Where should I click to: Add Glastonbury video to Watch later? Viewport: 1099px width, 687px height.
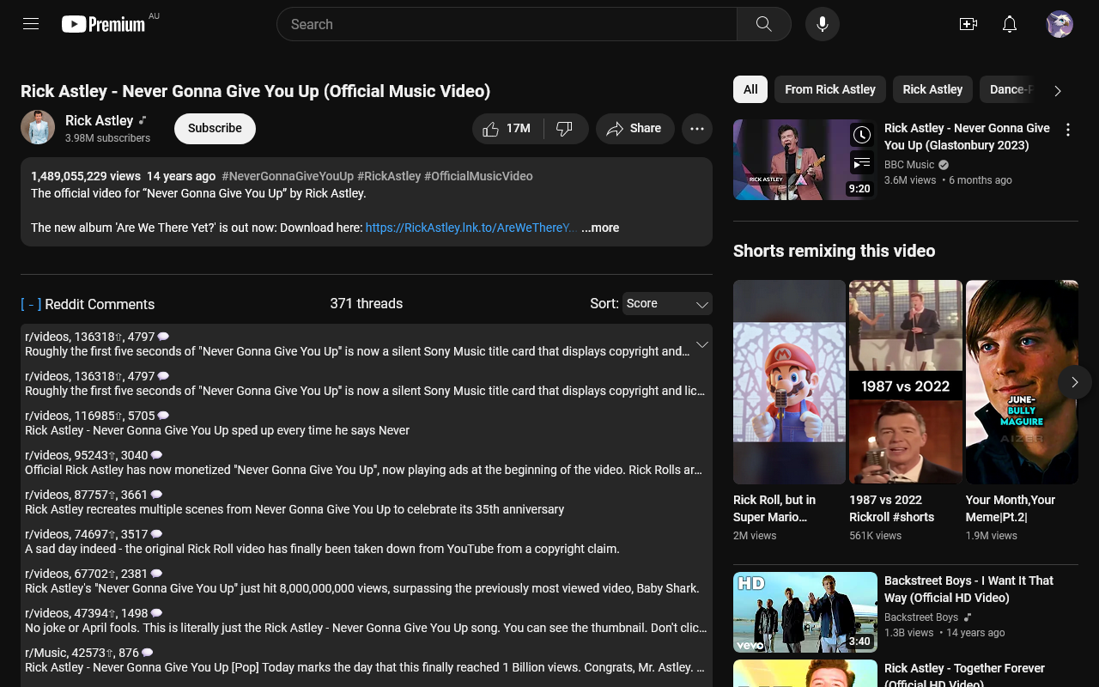(862, 135)
